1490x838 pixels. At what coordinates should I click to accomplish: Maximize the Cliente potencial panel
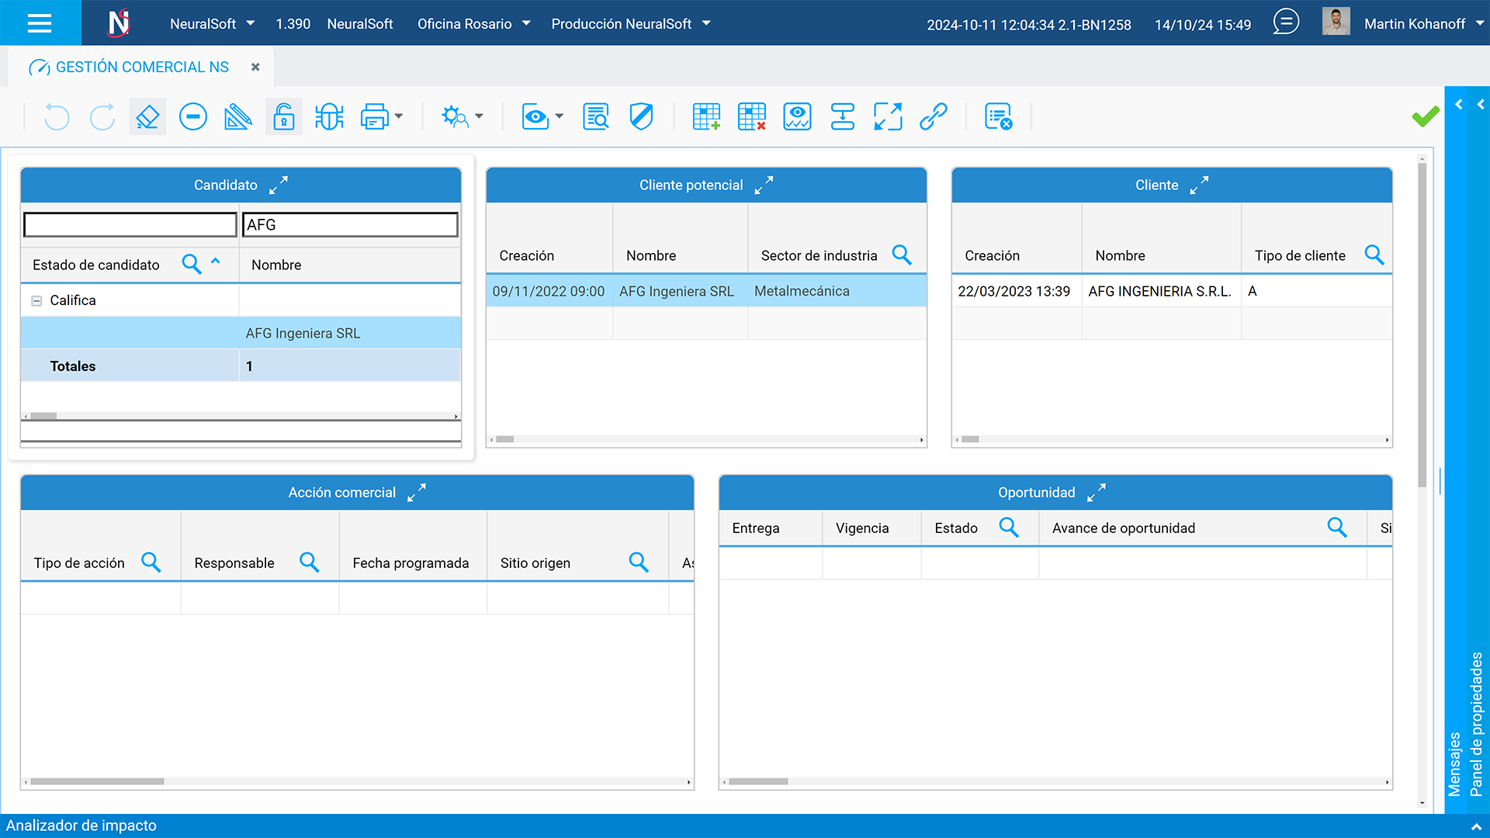point(764,185)
